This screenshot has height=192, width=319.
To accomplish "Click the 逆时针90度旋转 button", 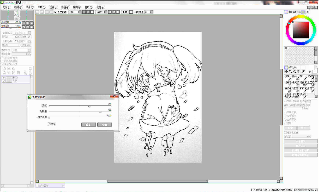I will coord(301,150).
